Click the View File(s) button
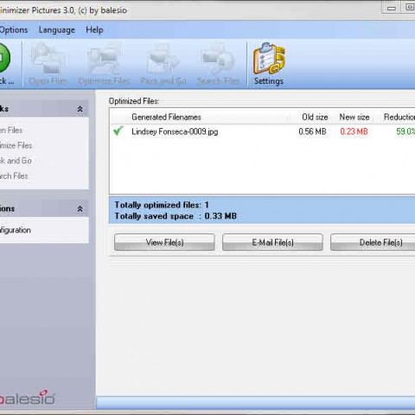The height and width of the screenshot is (415, 415). (x=164, y=242)
